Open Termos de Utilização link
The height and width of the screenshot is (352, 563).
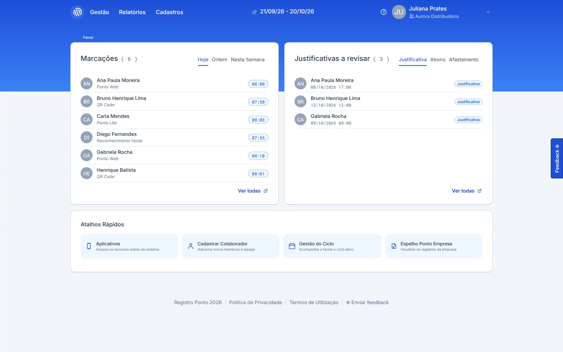click(x=314, y=302)
